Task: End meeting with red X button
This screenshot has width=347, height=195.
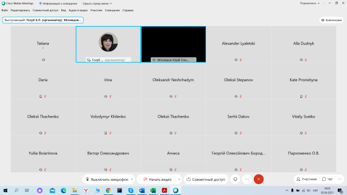Action: 259,179
